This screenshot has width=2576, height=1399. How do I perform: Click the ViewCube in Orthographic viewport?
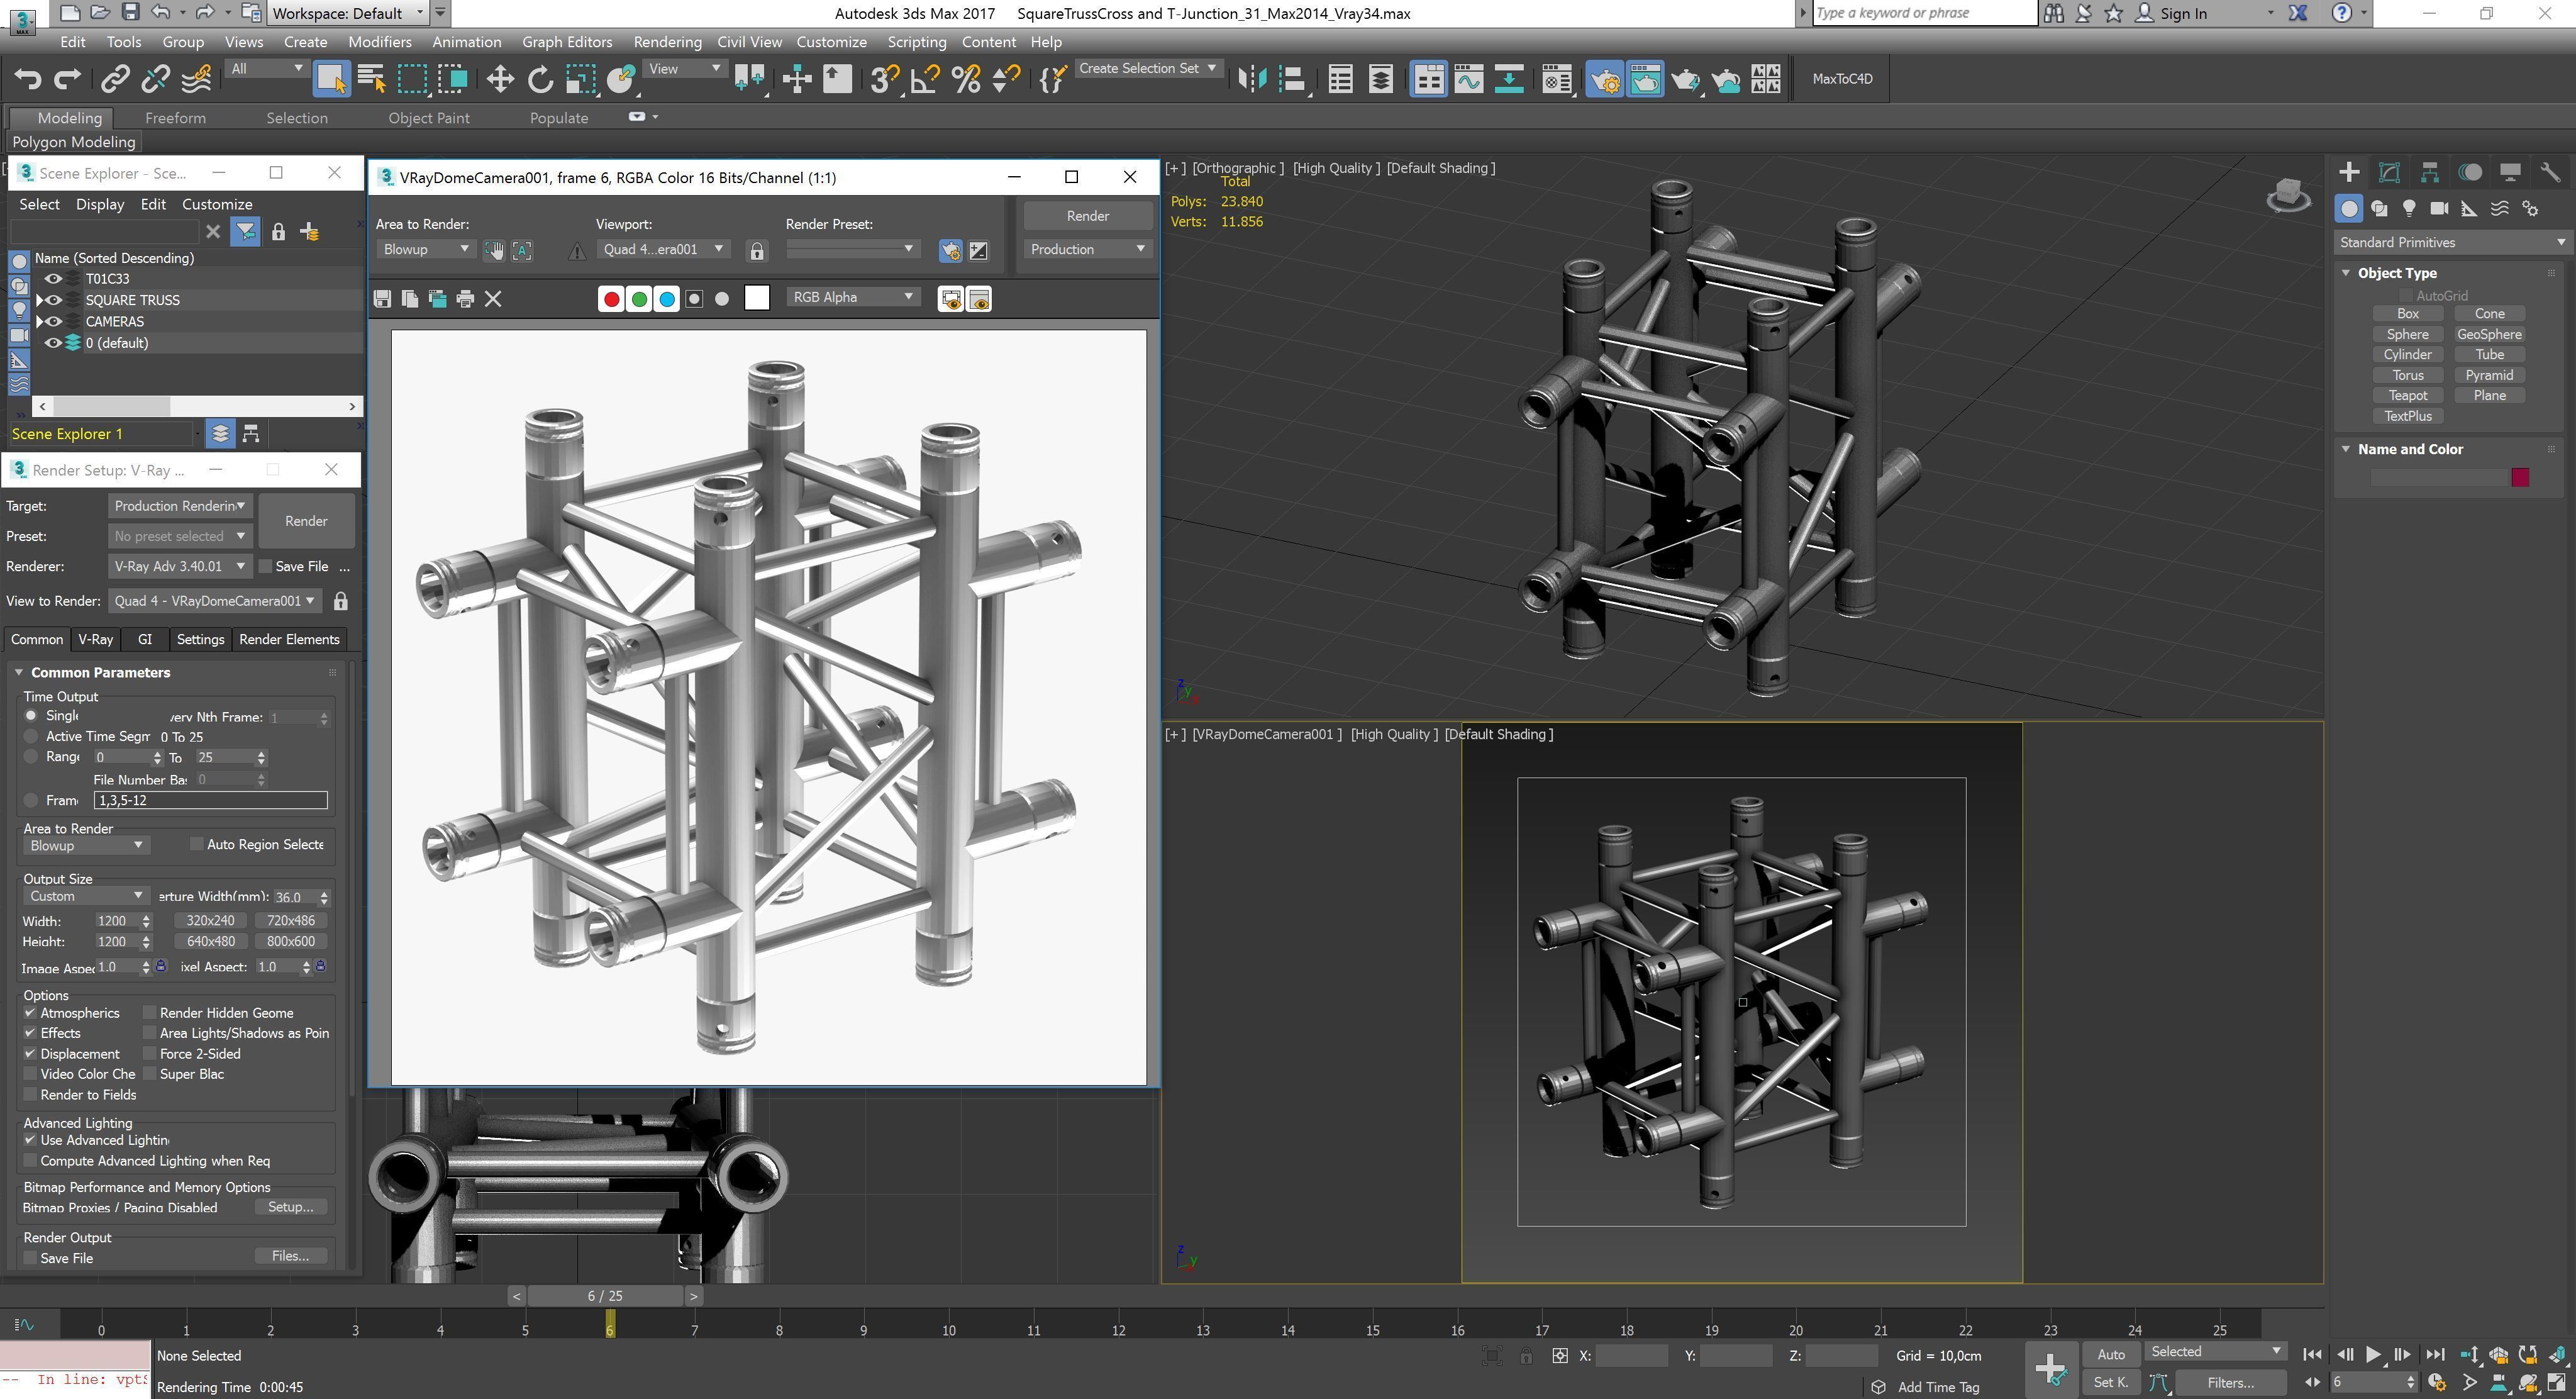pyautogui.click(x=2287, y=195)
